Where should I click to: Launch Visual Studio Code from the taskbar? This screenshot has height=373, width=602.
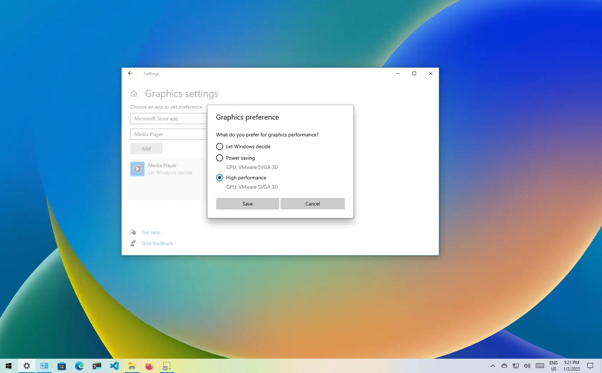click(x=114, y=366)
